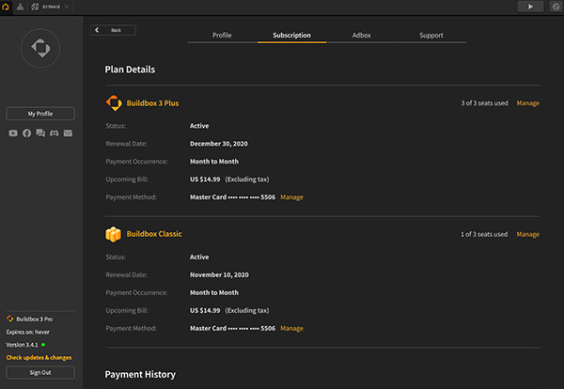Select the Buildbox 3 Plus logo icon

(x=114, y=103)
